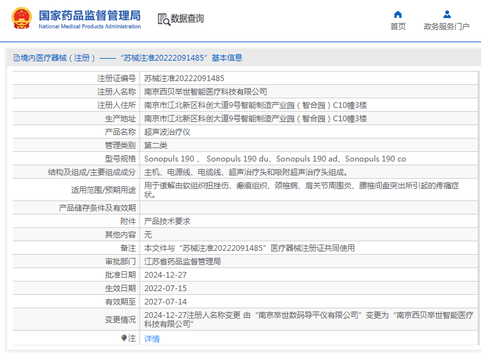Click the 有效期至 row label
Screen dimensions: 481x353
coord(120,301)
